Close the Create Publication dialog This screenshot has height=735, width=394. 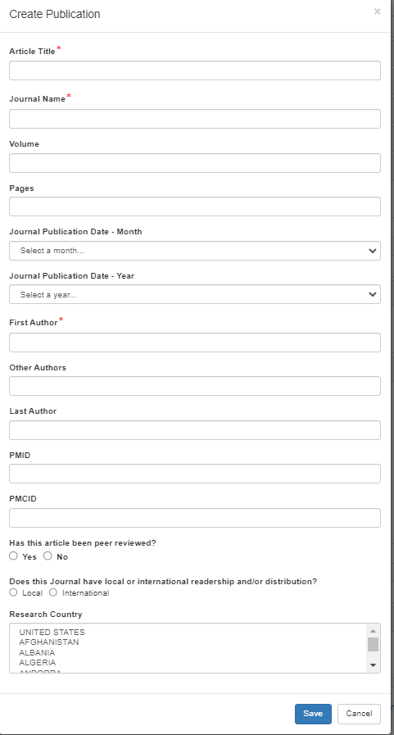pyautogui.click(x=377, y=11)
